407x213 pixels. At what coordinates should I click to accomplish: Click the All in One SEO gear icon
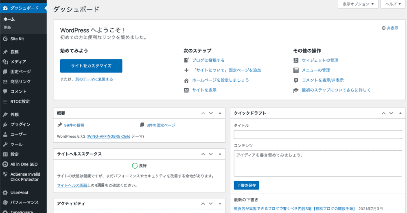(5, 164)
